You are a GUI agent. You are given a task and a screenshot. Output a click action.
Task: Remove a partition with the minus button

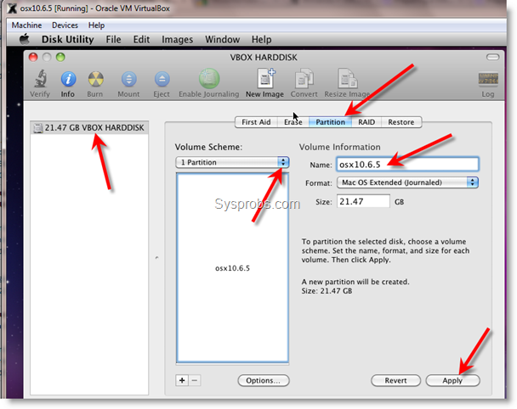click(x=195, y=380)
